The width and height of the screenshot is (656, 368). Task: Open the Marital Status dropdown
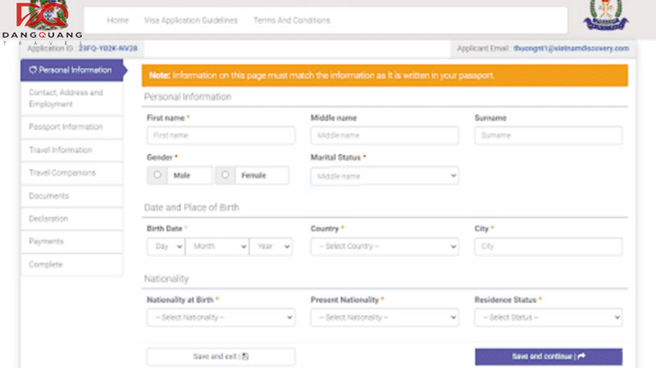coord(384,175)
